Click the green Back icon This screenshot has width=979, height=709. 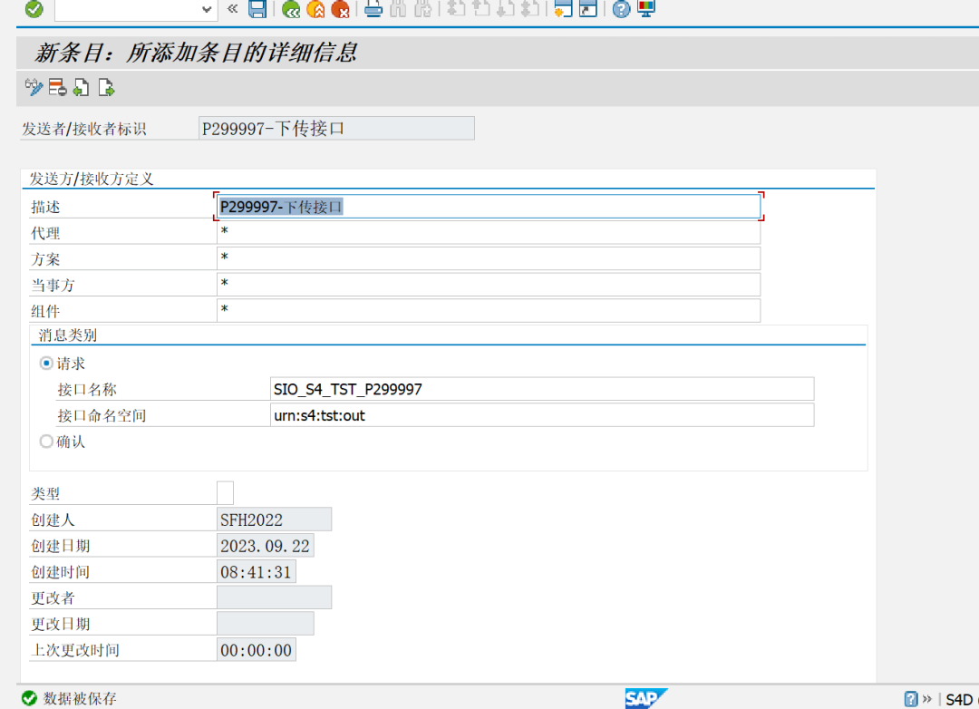tap(291, 9)
